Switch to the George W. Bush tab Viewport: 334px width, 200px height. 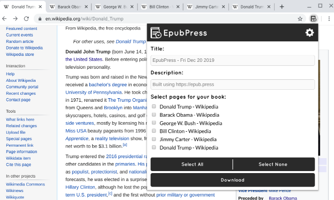115,7
